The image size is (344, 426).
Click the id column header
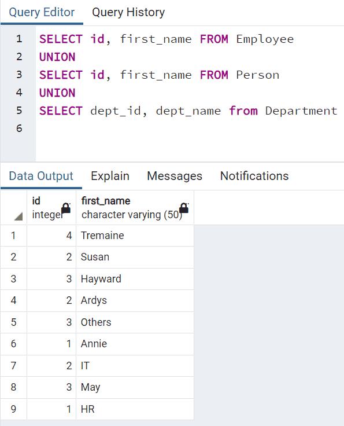[51, 208]
